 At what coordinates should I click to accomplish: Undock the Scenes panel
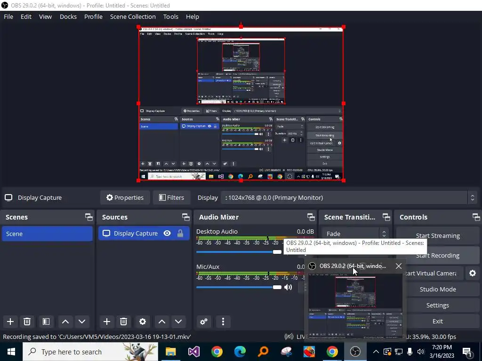coord(89,217)
